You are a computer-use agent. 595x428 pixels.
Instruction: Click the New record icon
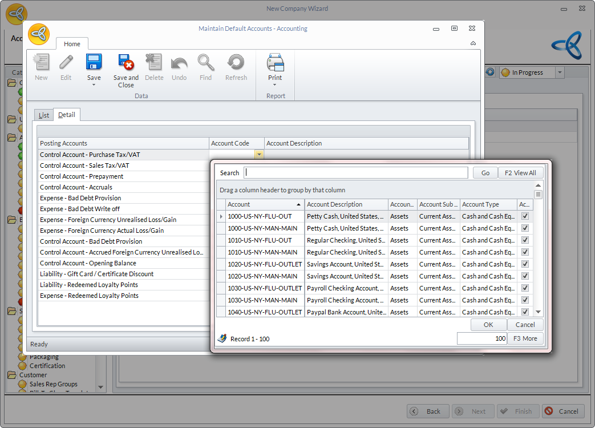[x=41, y=62]
